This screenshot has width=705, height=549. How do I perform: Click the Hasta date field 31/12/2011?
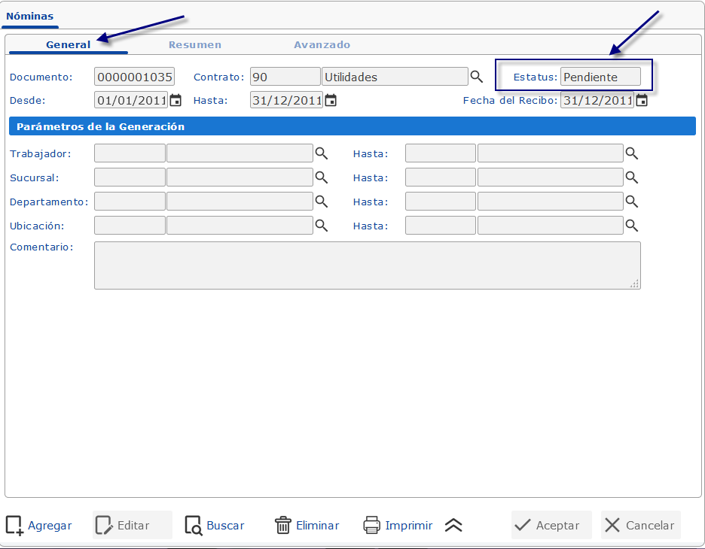pyautogui.click(x=286, y=100)
